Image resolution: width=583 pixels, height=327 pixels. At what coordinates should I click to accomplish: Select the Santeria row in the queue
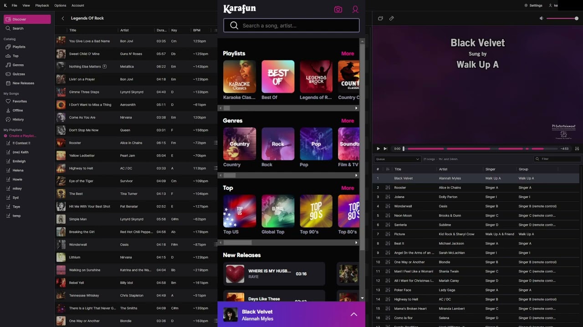coord(476,225)
